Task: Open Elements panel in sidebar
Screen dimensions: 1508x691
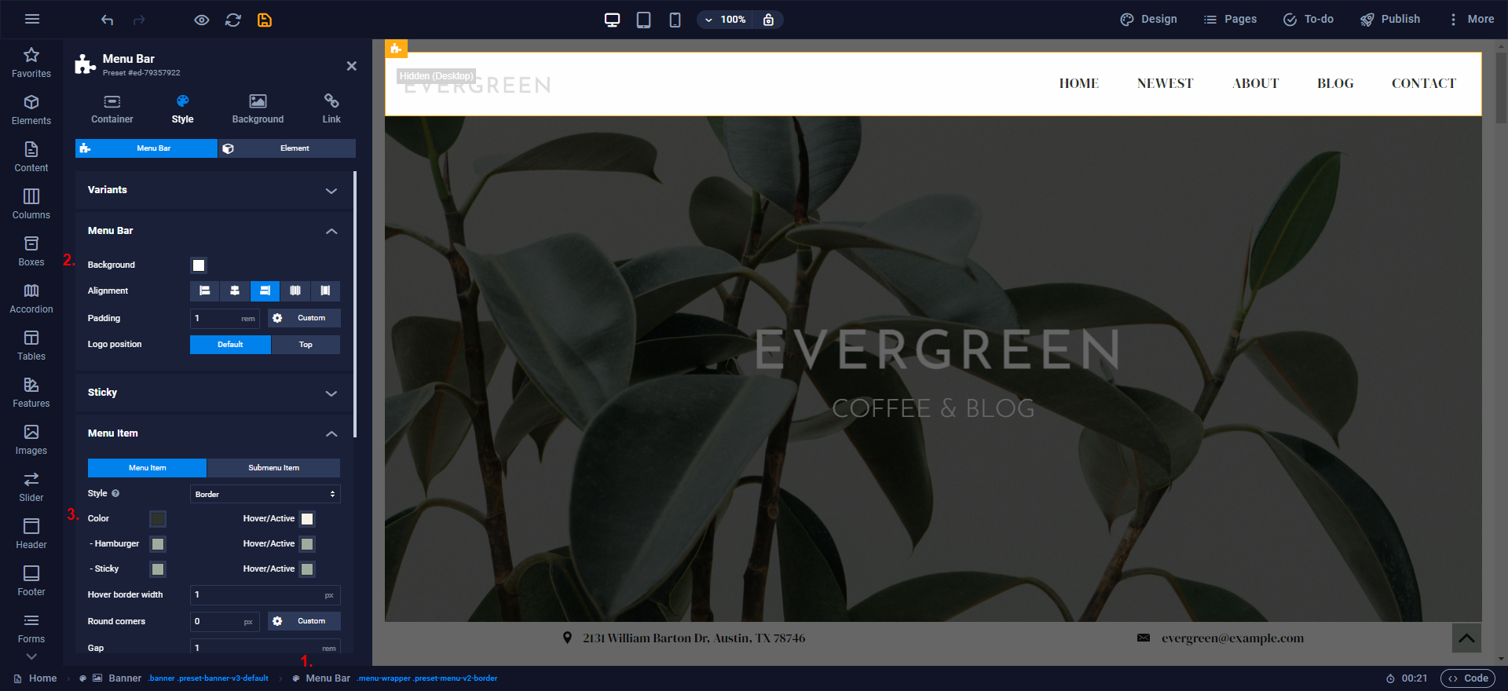Action: click(31, 110)
